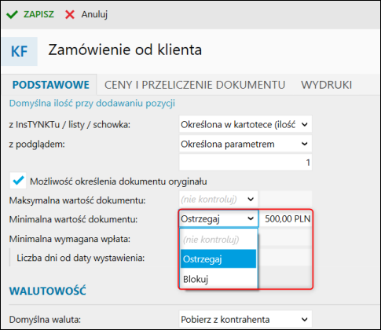The image size is (381, 330).
Task: Click the Zamówienie od klienta title
Action: [x=125, y=49]
